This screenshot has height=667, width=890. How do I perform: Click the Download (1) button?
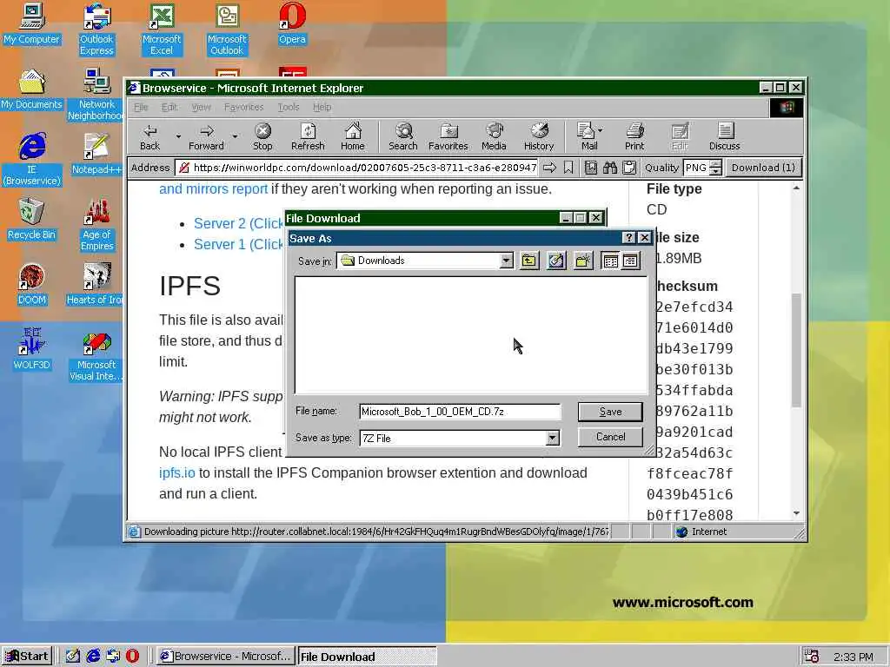[763, 168]
